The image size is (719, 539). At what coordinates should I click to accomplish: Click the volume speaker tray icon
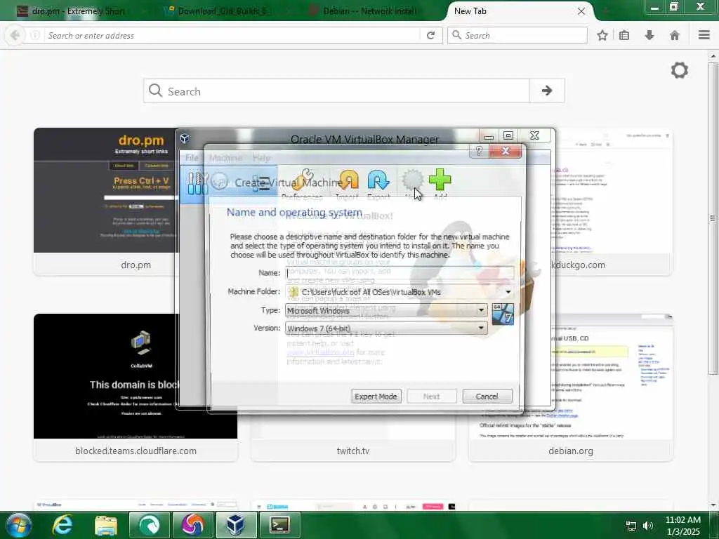click(648, 526)
